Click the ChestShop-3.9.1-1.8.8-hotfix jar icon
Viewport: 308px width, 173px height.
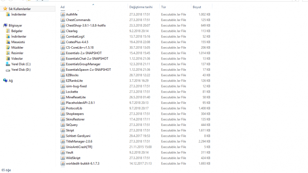pyautogui.click(x=63, y=25)
